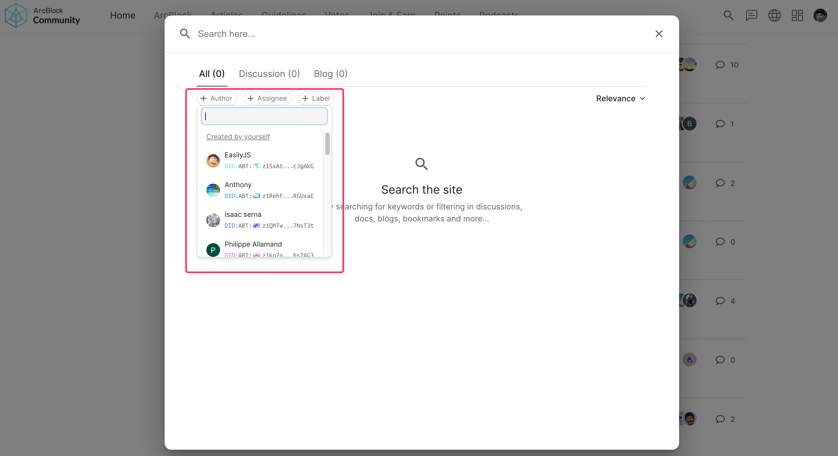Toggle the Author filter chip

216,98
